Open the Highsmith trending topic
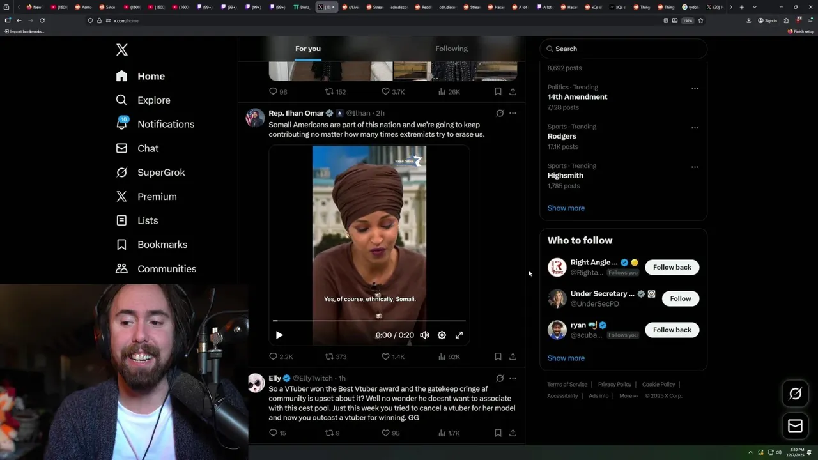 (x=565, y=176)
